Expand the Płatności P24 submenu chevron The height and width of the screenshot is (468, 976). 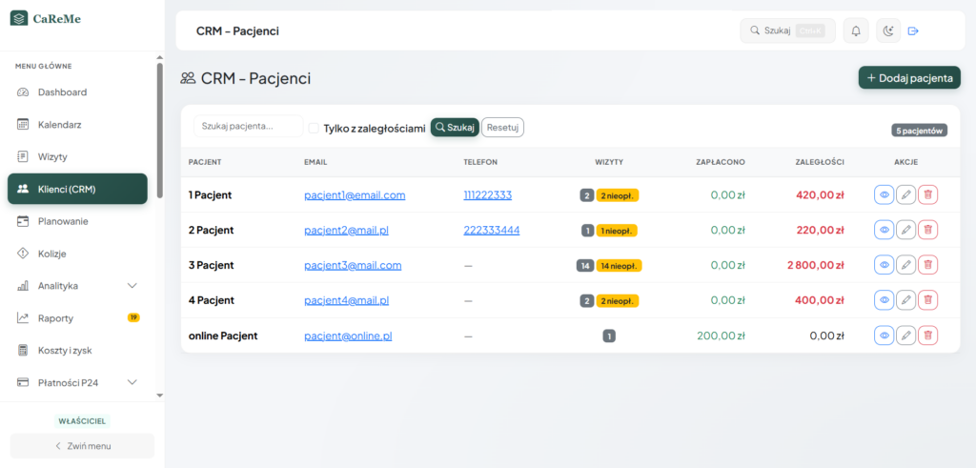pyautogui.click(x=132, y=382)
